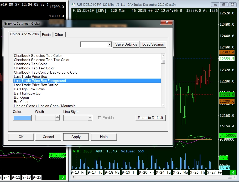Click the settings list scroll-down arrow
The image size is (239, 182).
[x=163, y=105]
